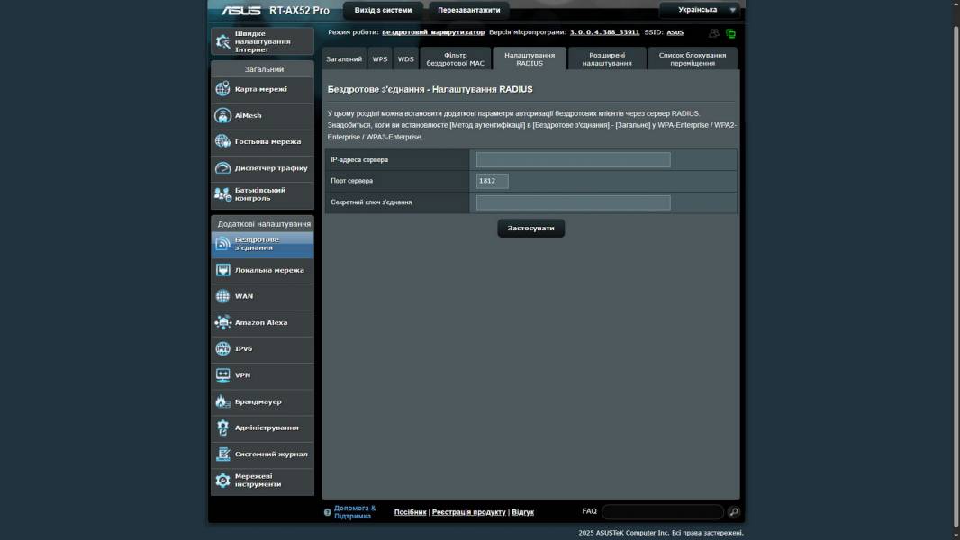This screenshot has width=960, height=540.
Task: Focus the IP-адреса сервера input field
Action: pos(573,160)
